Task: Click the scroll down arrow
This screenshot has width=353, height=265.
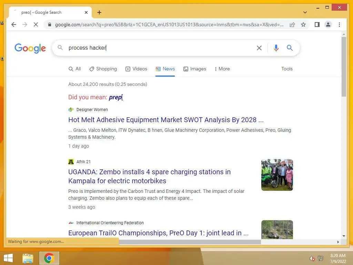Action: click(344, 236)
